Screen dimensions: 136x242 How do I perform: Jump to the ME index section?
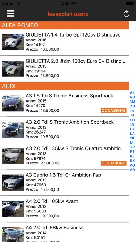pos(132,138)
